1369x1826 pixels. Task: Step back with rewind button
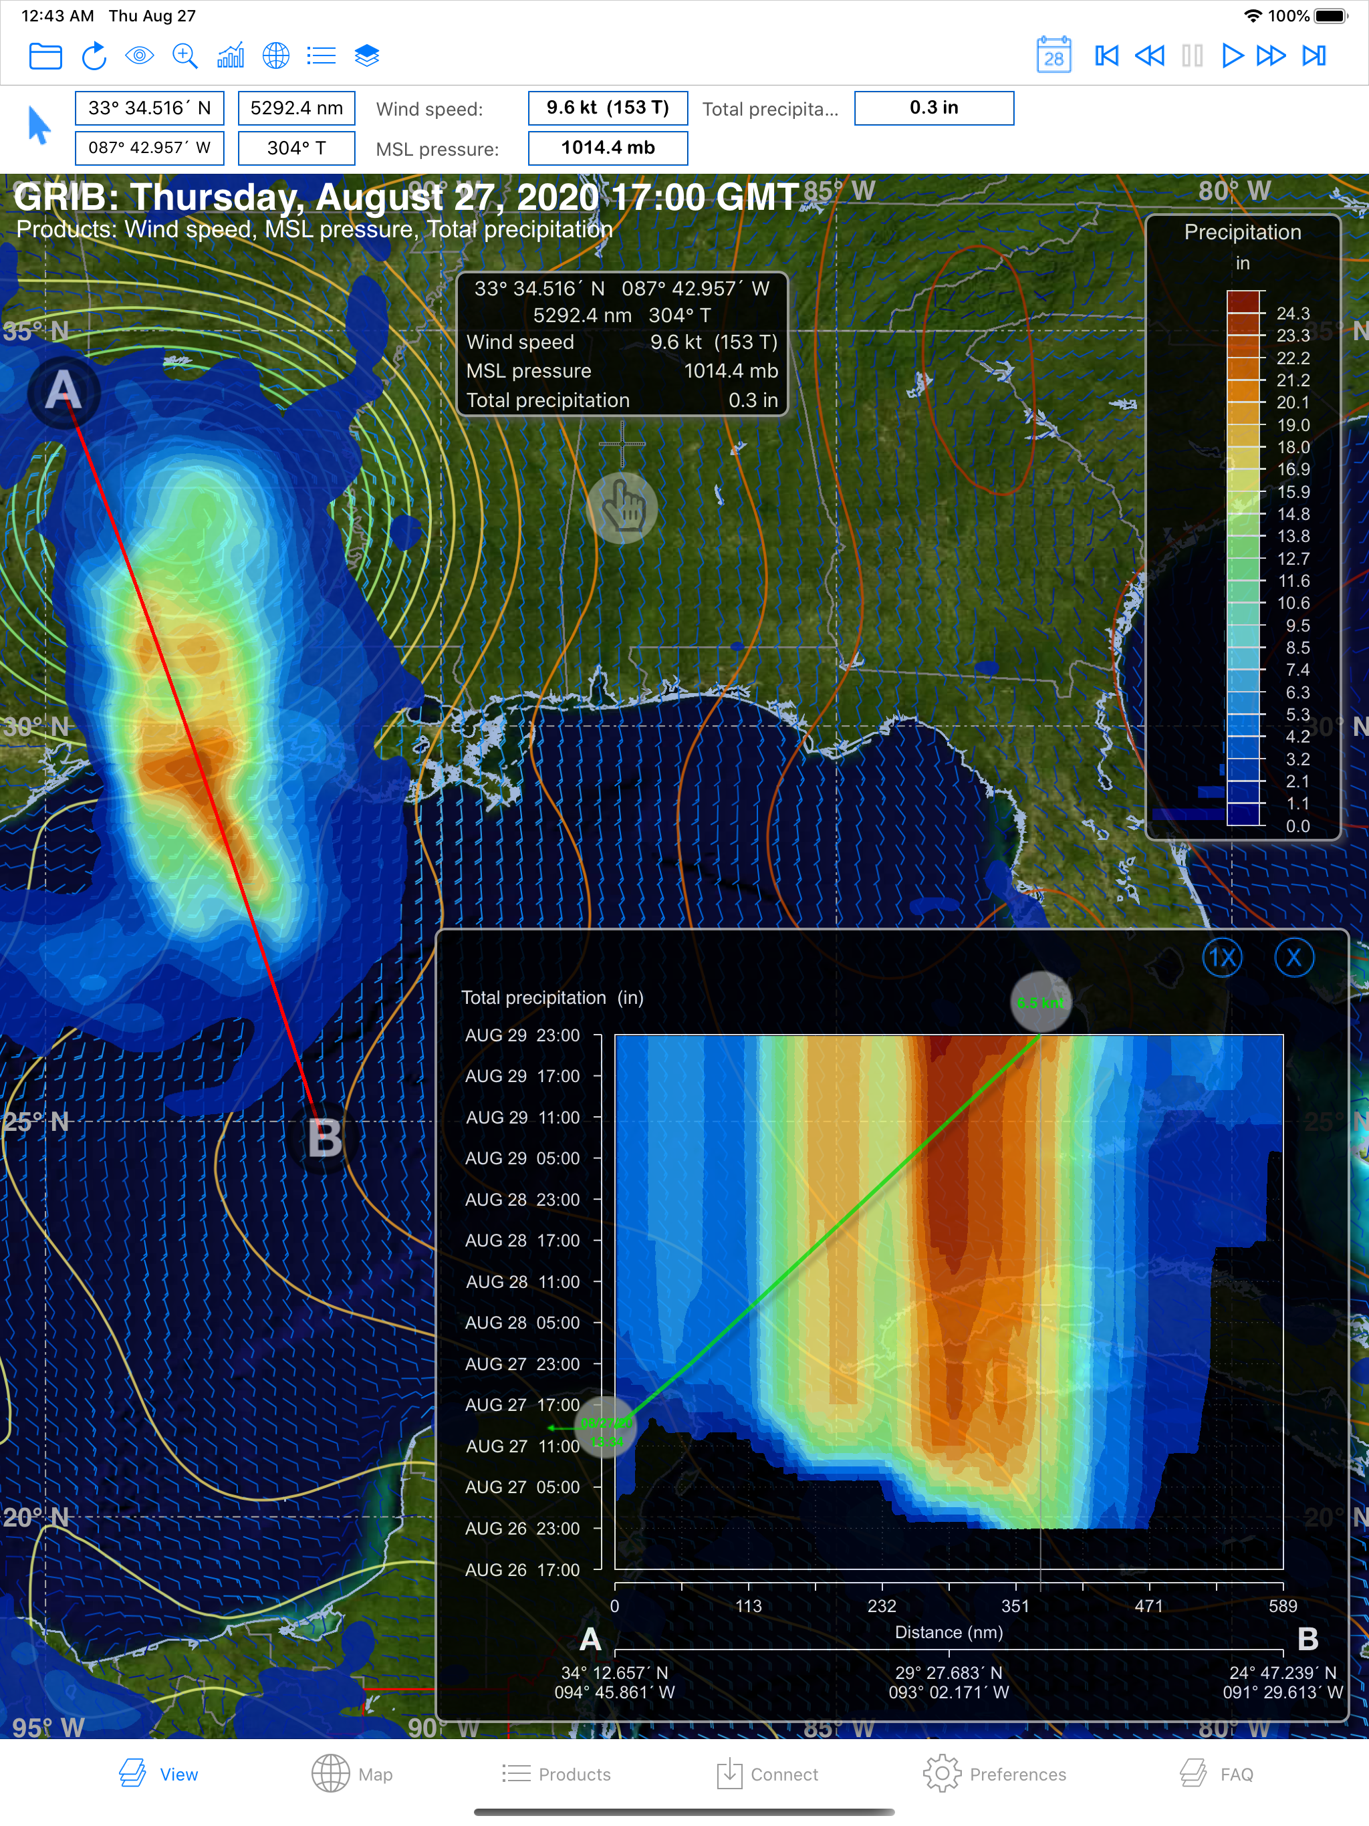1149,56
